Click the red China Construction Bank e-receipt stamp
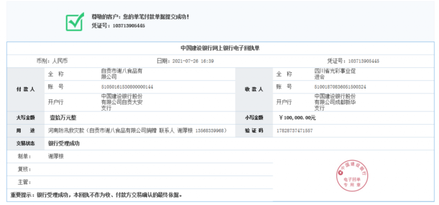Screen dimensions: 439x205 [353, 175]
